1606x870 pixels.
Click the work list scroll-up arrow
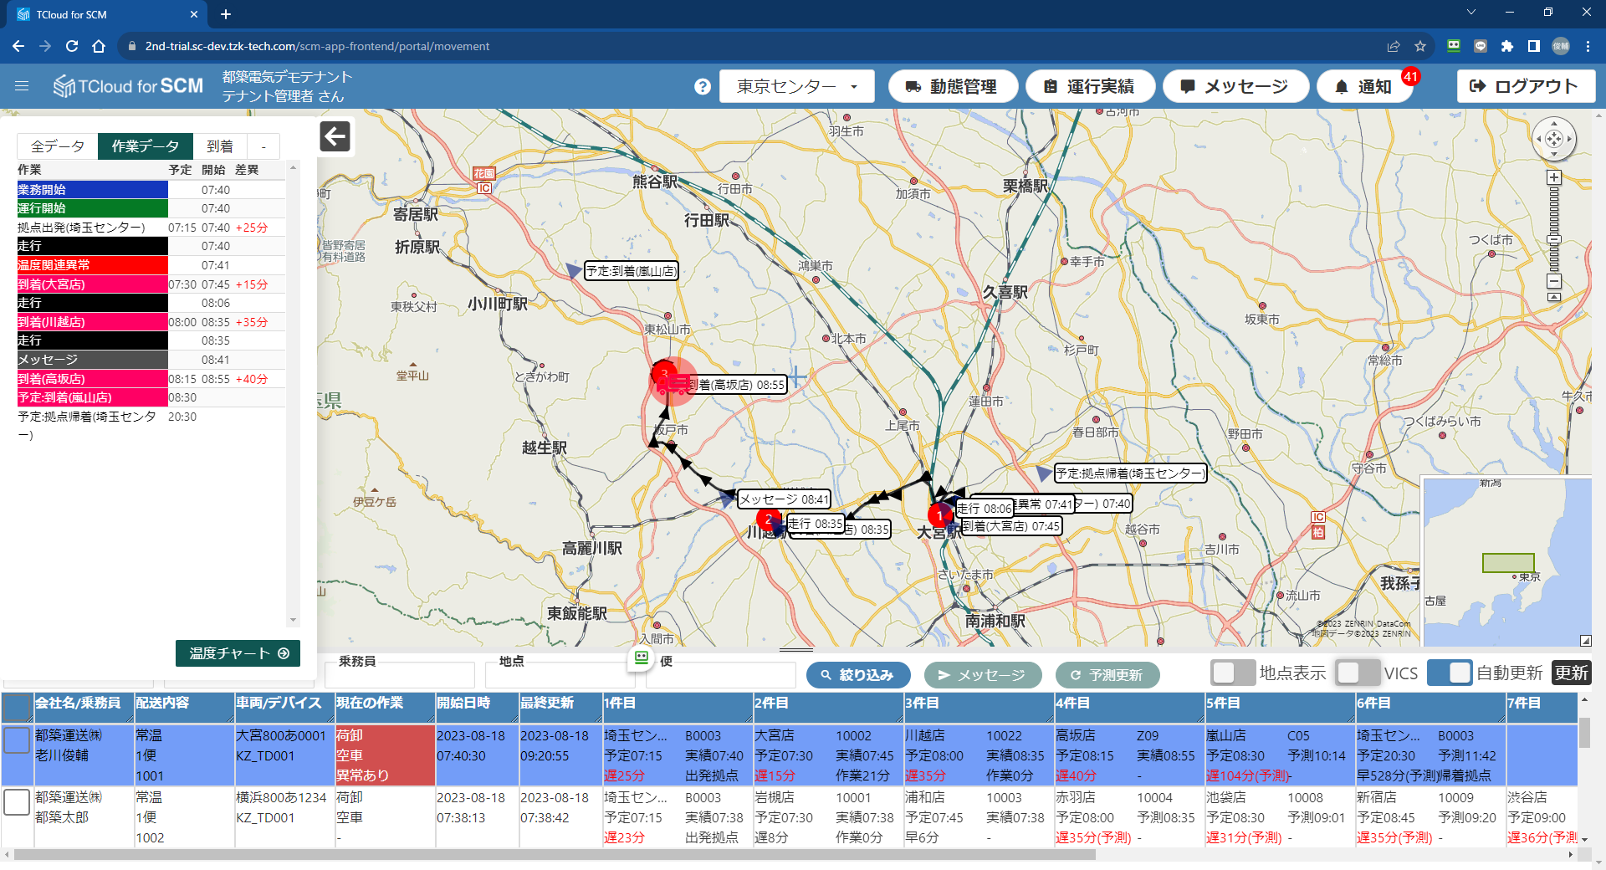(293, 168)
